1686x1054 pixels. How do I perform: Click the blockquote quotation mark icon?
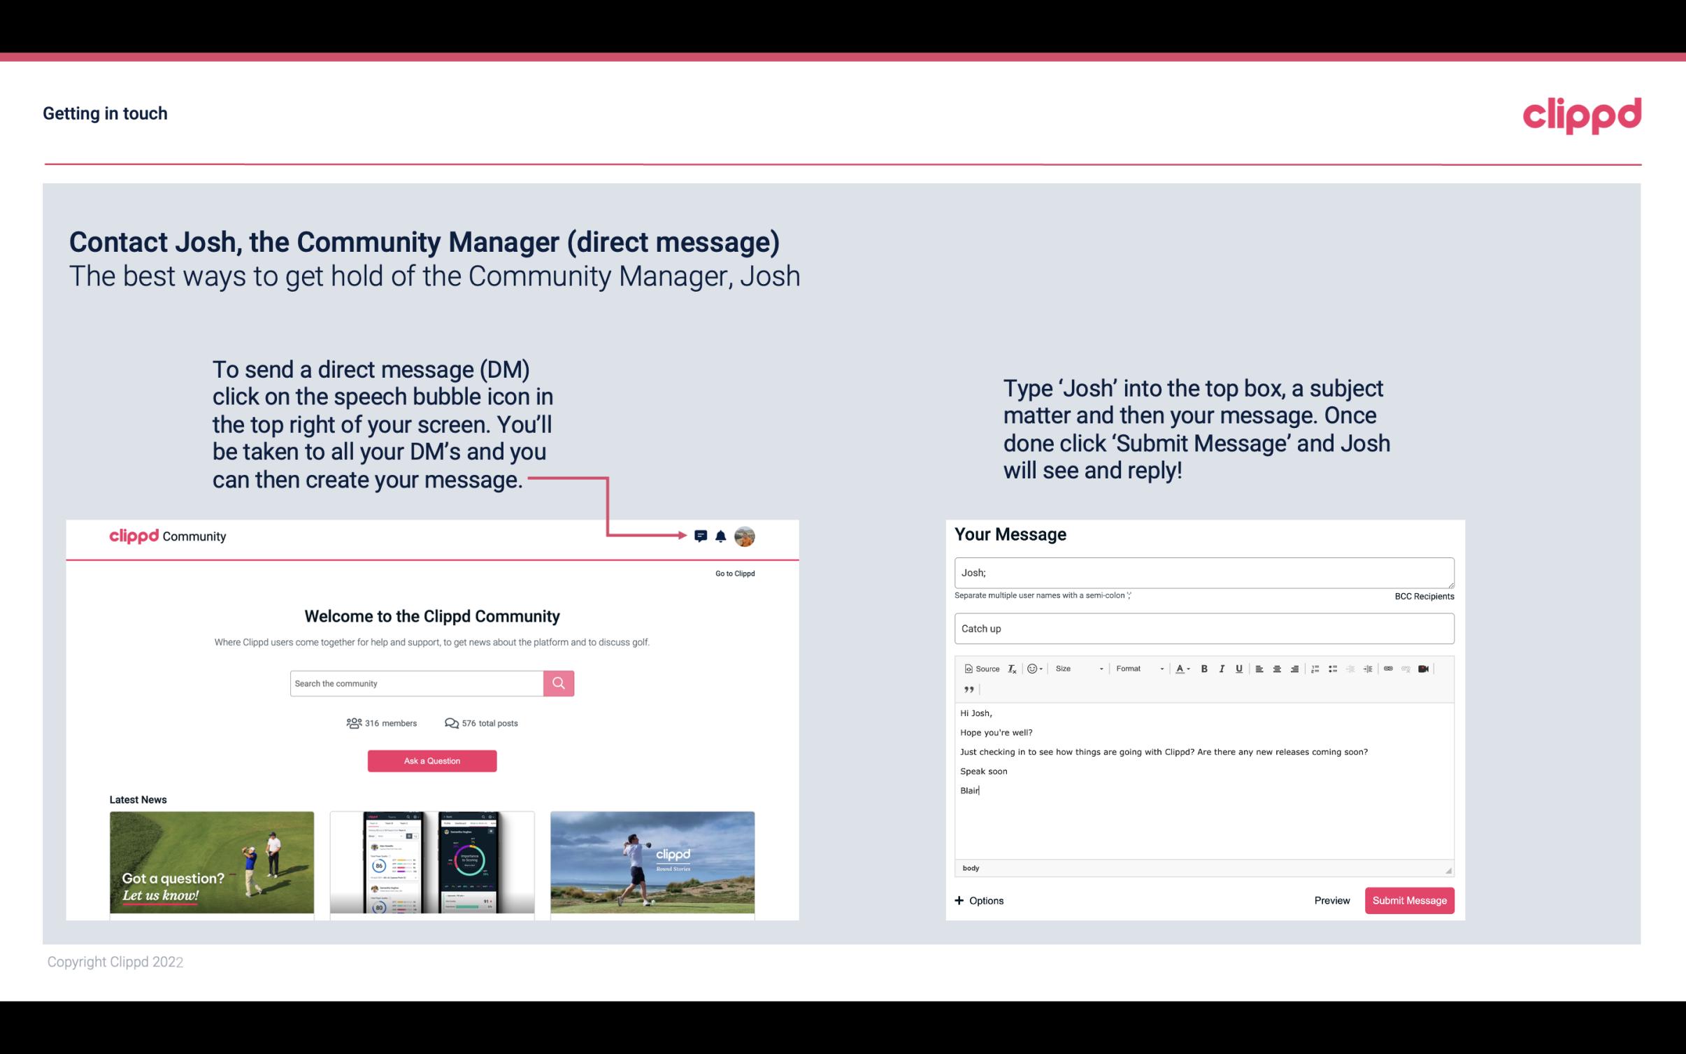[x=969, y=688]
